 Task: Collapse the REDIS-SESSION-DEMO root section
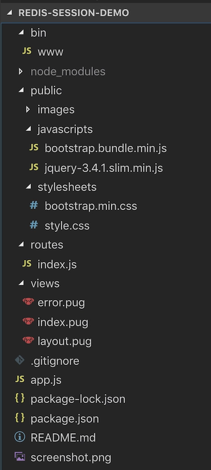[10, 13]
